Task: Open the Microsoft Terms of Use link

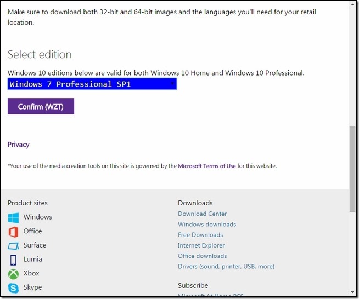Action: coord(207,166)
